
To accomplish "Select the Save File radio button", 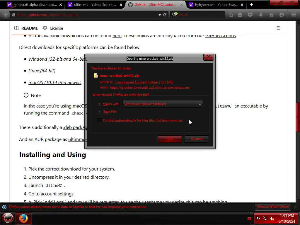I will coord(100,112).
